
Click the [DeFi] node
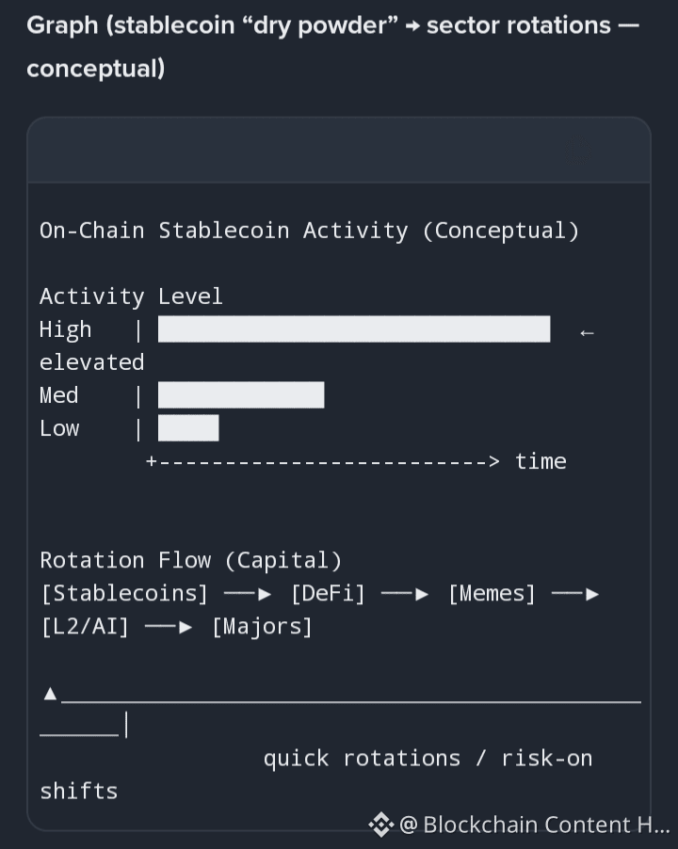click(328, 593)
